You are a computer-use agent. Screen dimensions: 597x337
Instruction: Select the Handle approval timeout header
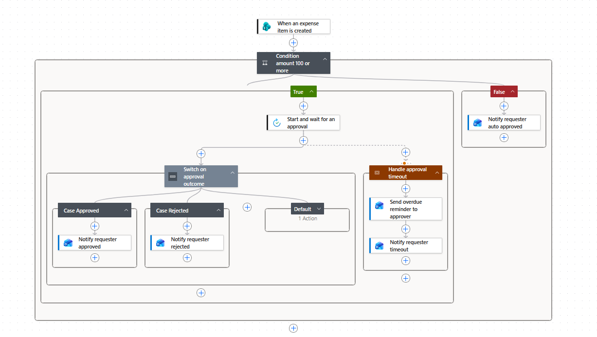[x=406, y=173]
